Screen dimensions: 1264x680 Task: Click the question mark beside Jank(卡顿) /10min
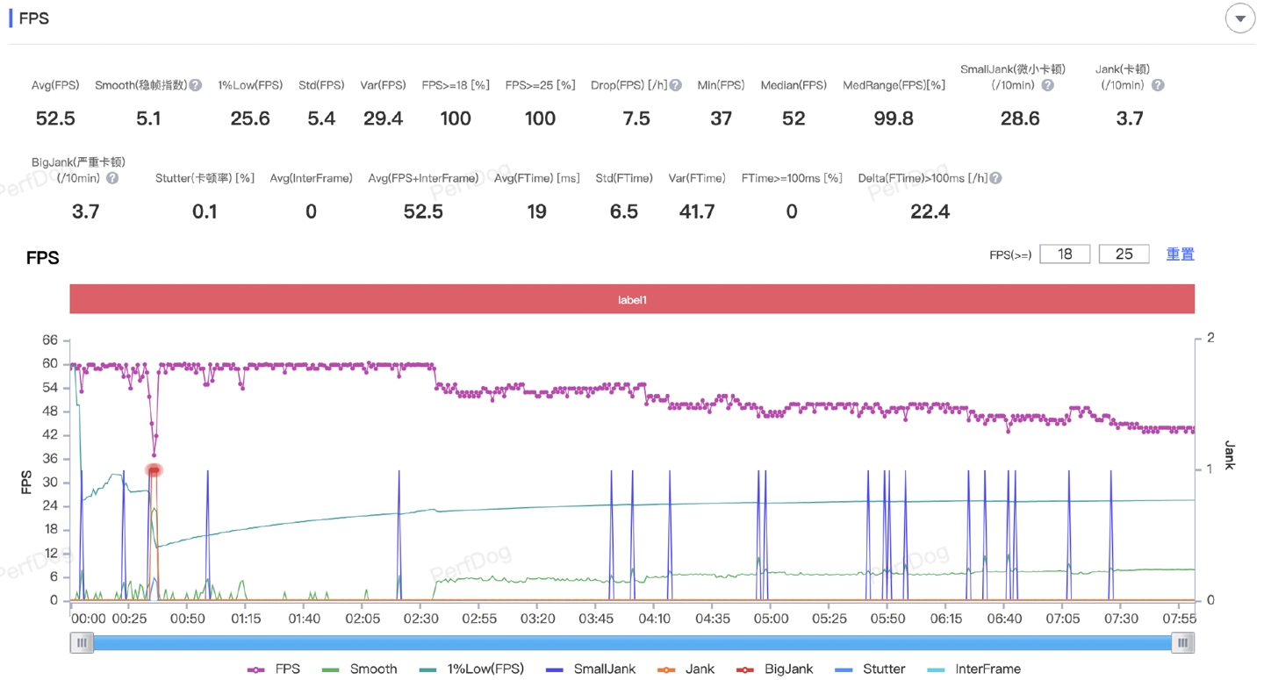tap(1158, 85)
